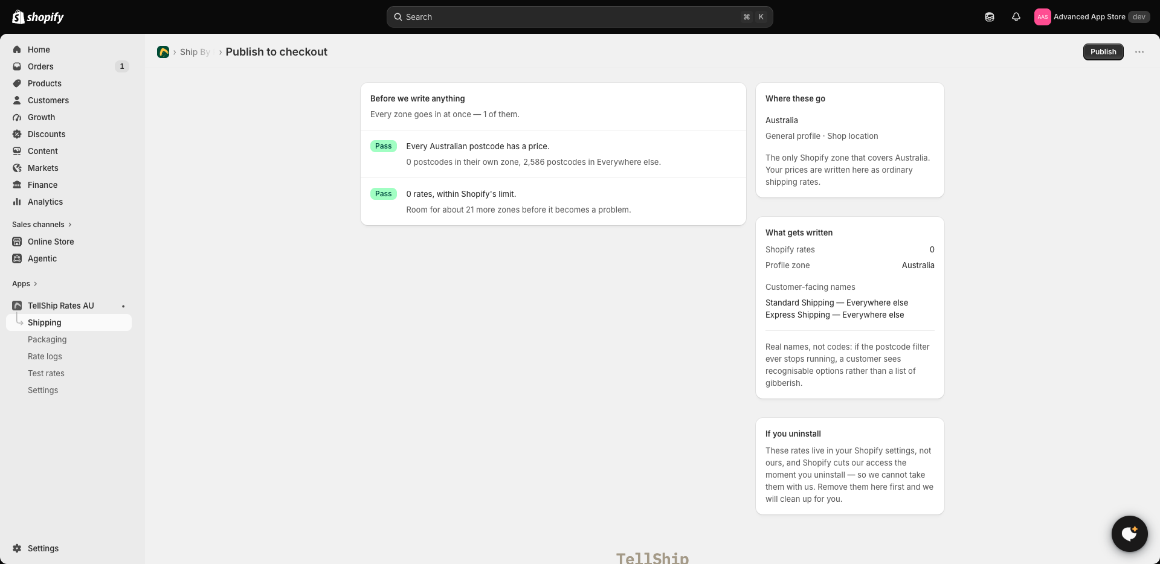Screen dimensions: 1160x564
Task: Click the TellShip breadcrumb app icon
Action: pyautogui.click(x=163, y=52)
